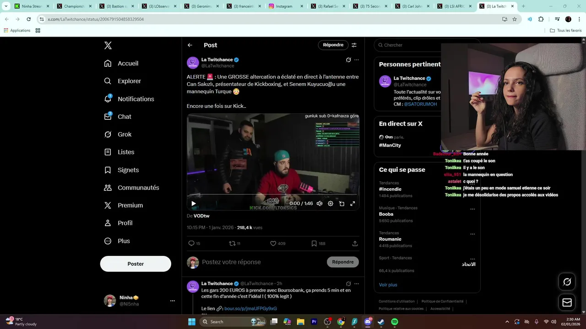Open reply filter settings icon

pos(354,45)
